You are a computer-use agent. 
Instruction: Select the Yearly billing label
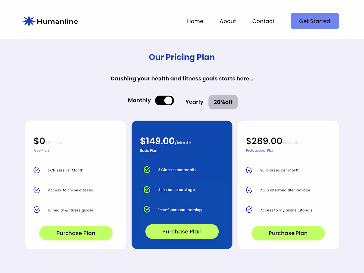tap(194, 102)
